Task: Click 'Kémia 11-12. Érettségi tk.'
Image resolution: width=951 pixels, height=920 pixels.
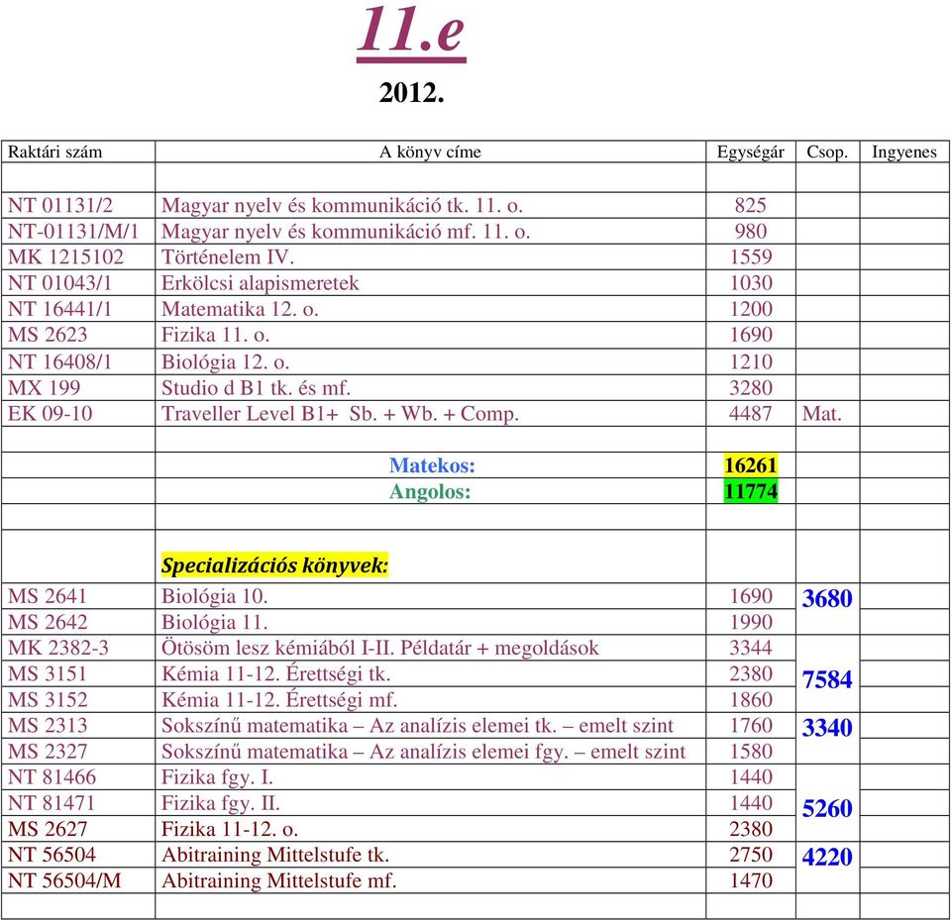Action: 276,674
